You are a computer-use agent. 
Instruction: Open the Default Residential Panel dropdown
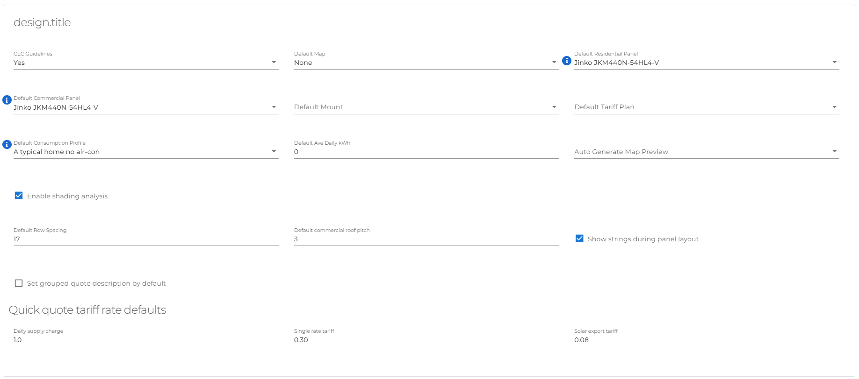coord(706,63)
